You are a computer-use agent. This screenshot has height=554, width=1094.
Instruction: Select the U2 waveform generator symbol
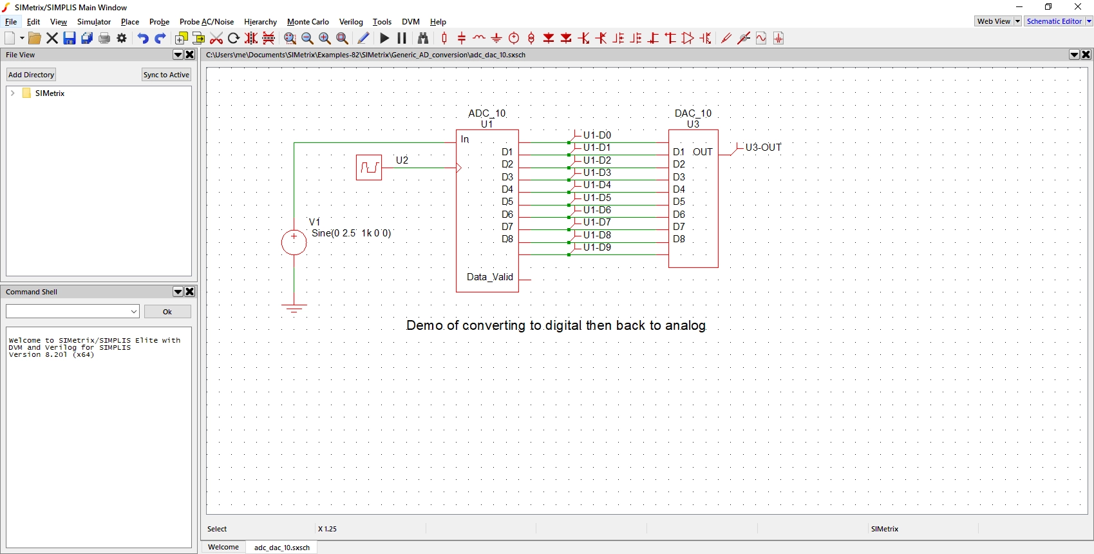coord(369,167)
